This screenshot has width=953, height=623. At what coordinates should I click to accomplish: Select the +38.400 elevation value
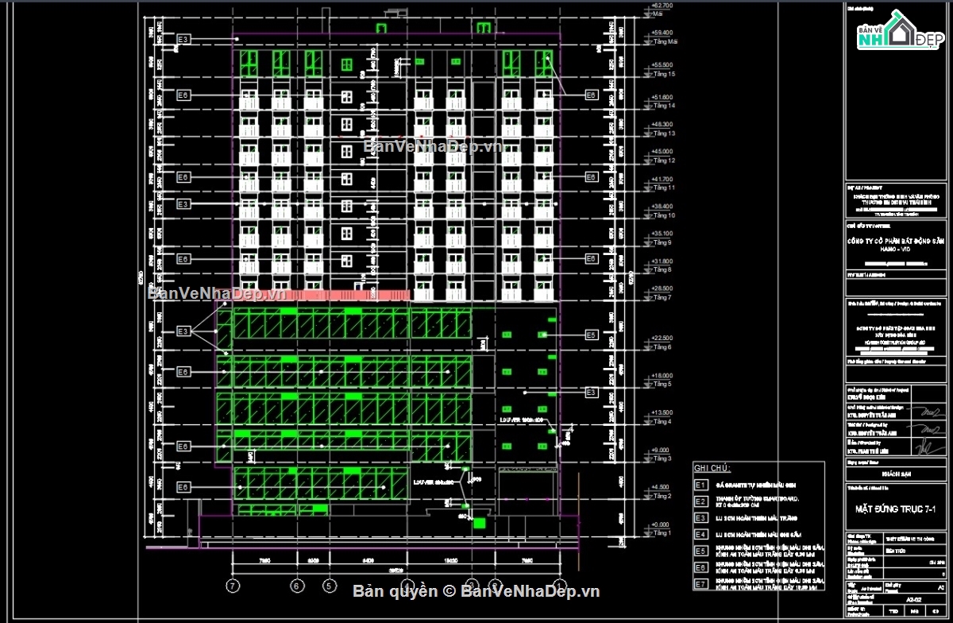click(663, 207)
